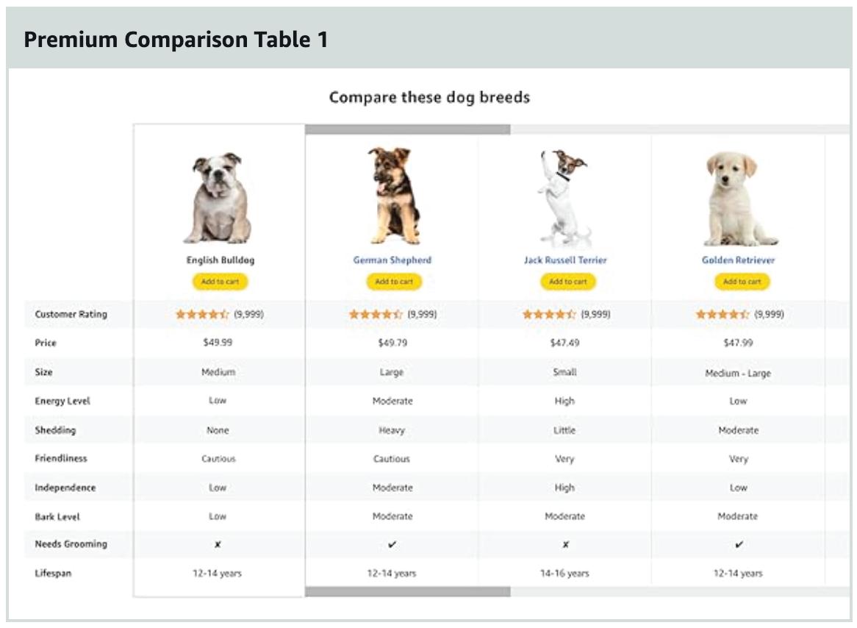Add German Shepherd to cart

[393, 282]
